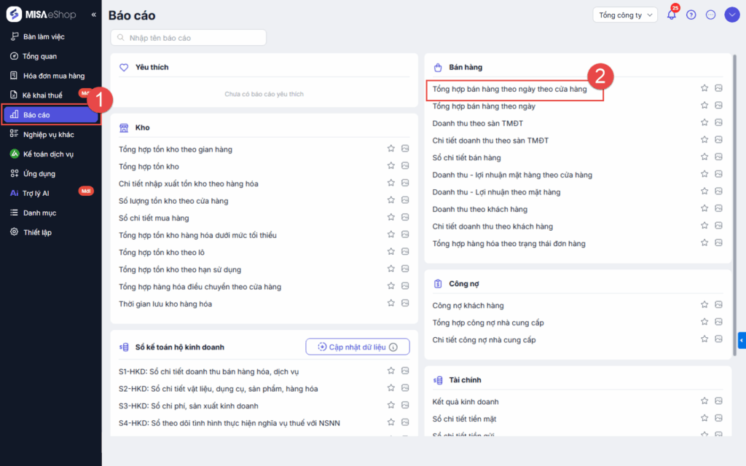Star the Doanh thu theo khách hàng report

pos(704,209)
